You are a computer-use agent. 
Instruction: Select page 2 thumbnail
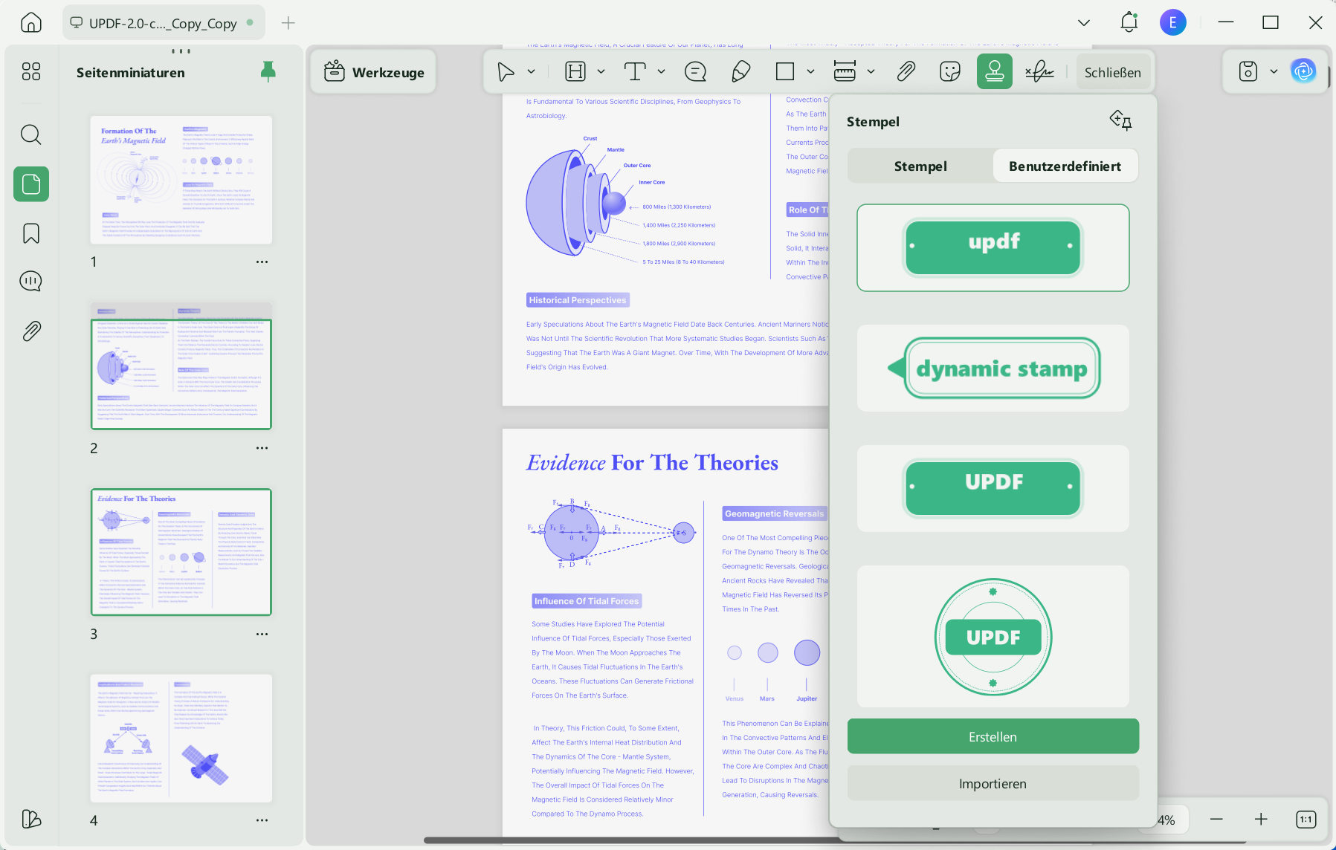(181, 366)
